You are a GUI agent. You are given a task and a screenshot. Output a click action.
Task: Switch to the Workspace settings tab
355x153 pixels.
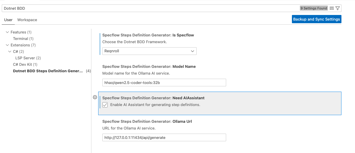(x=27, y=20)
